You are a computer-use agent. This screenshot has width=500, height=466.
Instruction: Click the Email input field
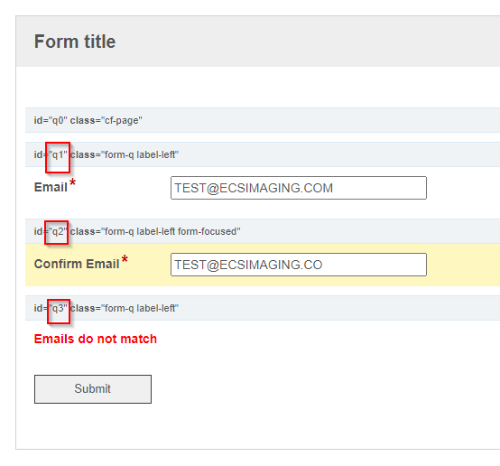299,188
